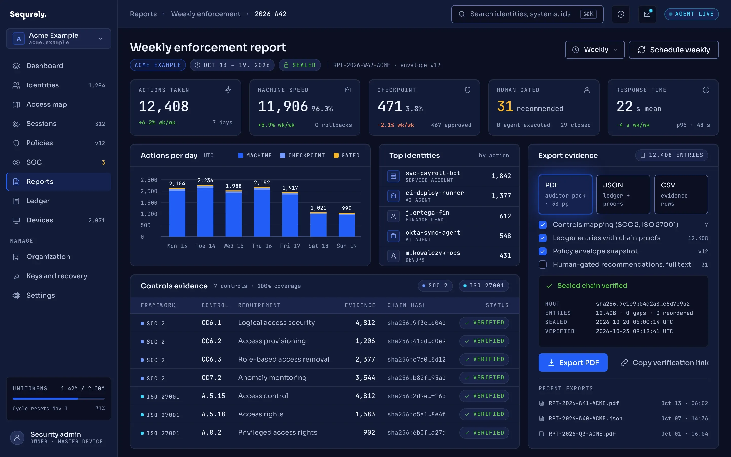Click the Schedule weekly button
731x457 pixels.
[x=674, y=50]
